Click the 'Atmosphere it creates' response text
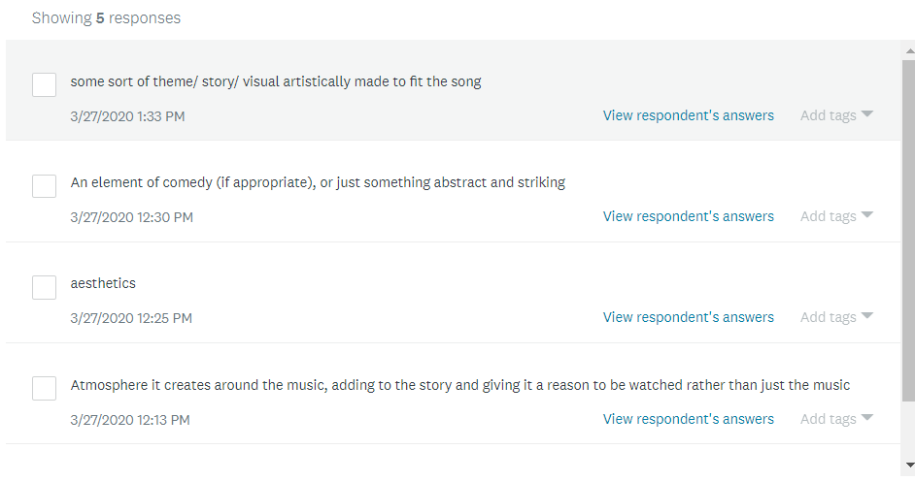 coord(459,385)
